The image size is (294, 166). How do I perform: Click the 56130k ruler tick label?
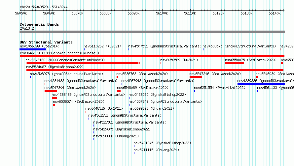pyautogui.click(x=246, y=13)
